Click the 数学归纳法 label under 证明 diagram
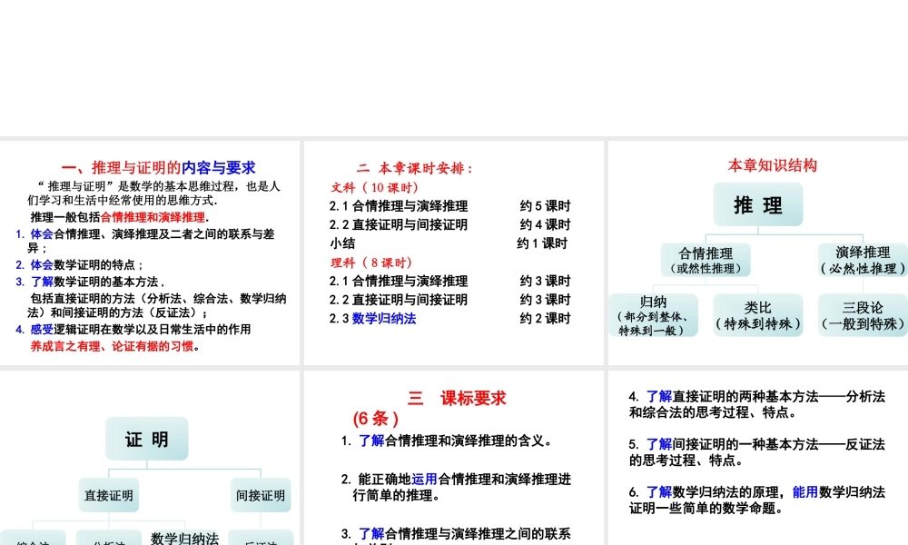Image resolution: width=908 pixels, height=545 pixels. [184, 539]
